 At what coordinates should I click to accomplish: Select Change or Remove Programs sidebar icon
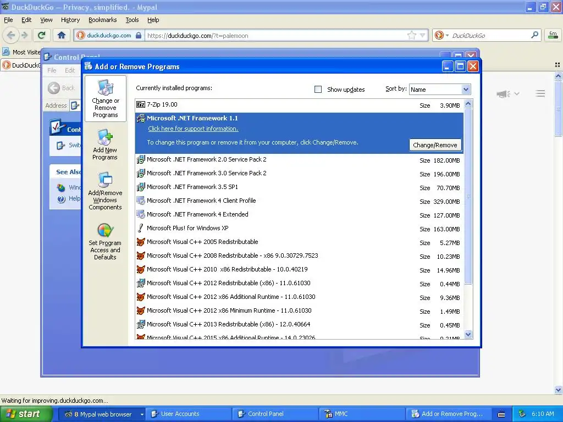pos(106,99)
